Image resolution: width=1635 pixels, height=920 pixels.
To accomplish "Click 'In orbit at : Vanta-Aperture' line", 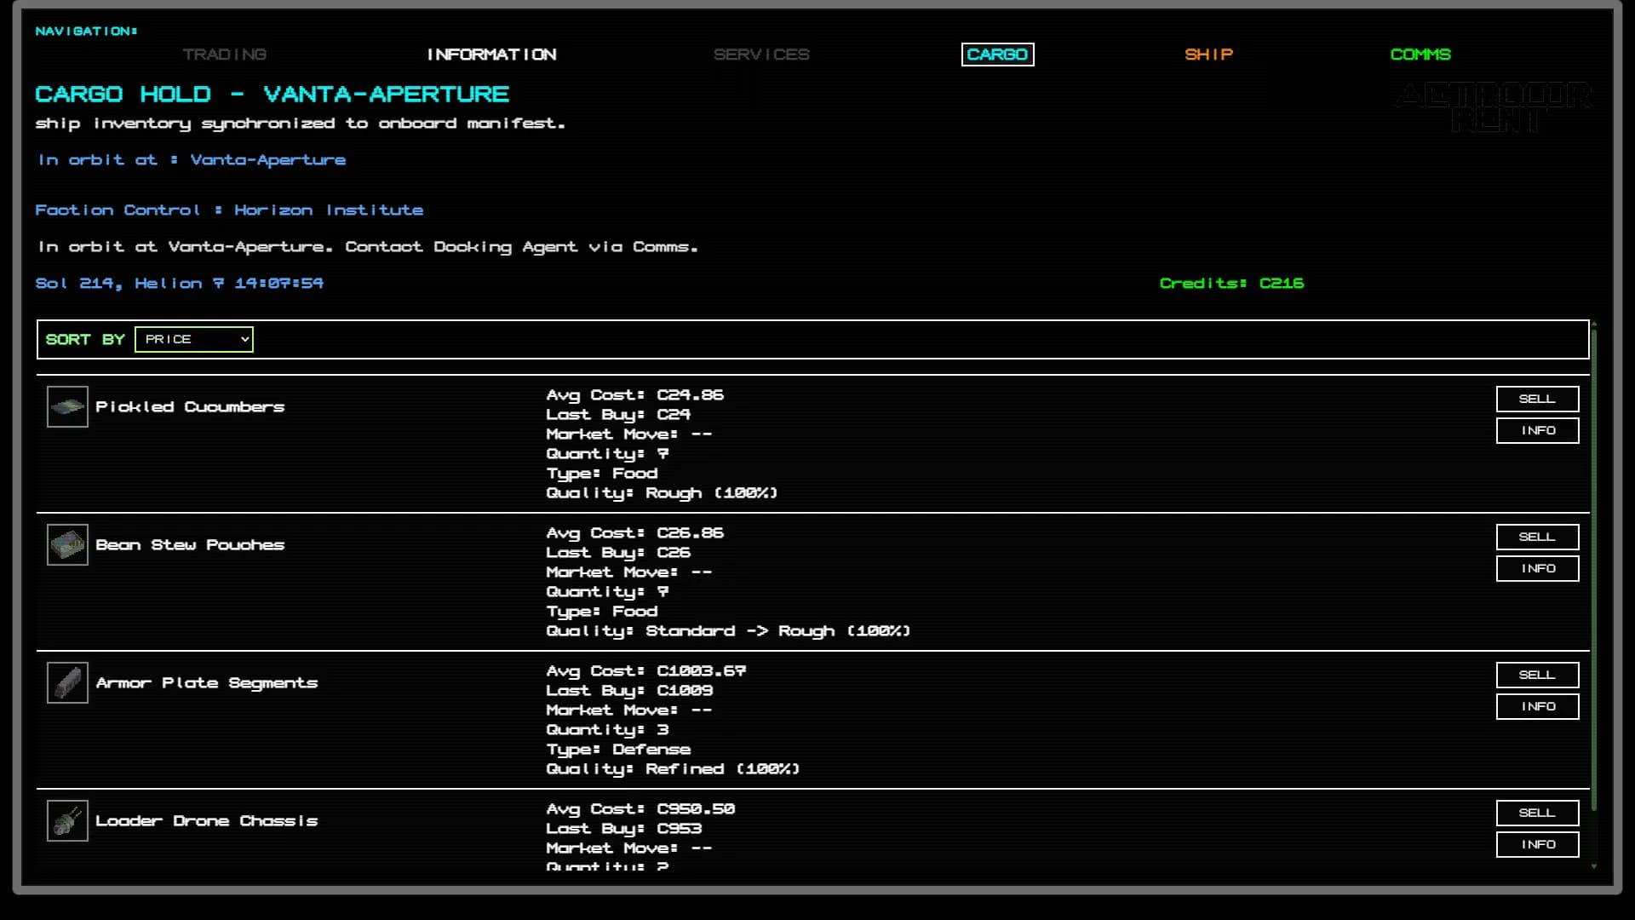I will [x=192, y=160].
